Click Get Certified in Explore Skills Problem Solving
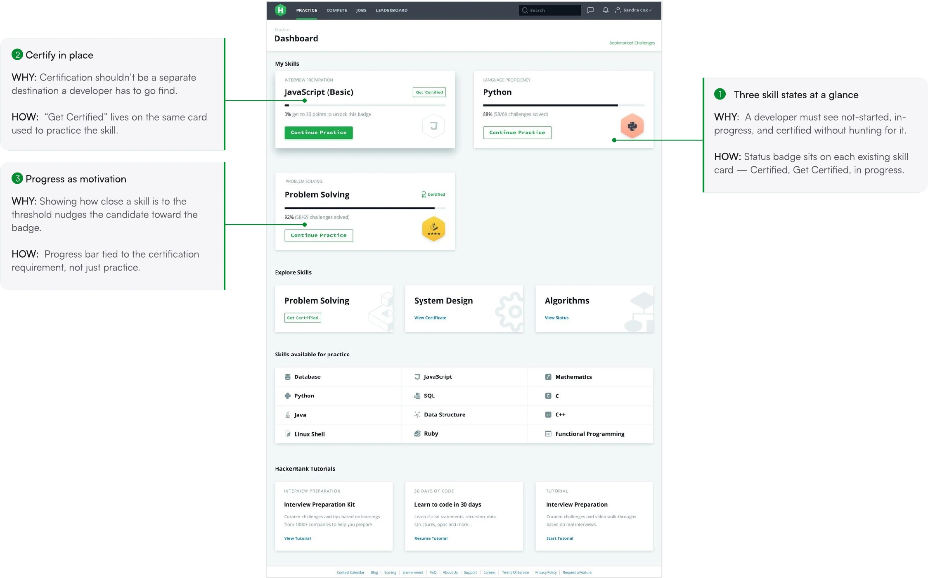The width and height of the screenshot is (928, 578). point(303,318)
